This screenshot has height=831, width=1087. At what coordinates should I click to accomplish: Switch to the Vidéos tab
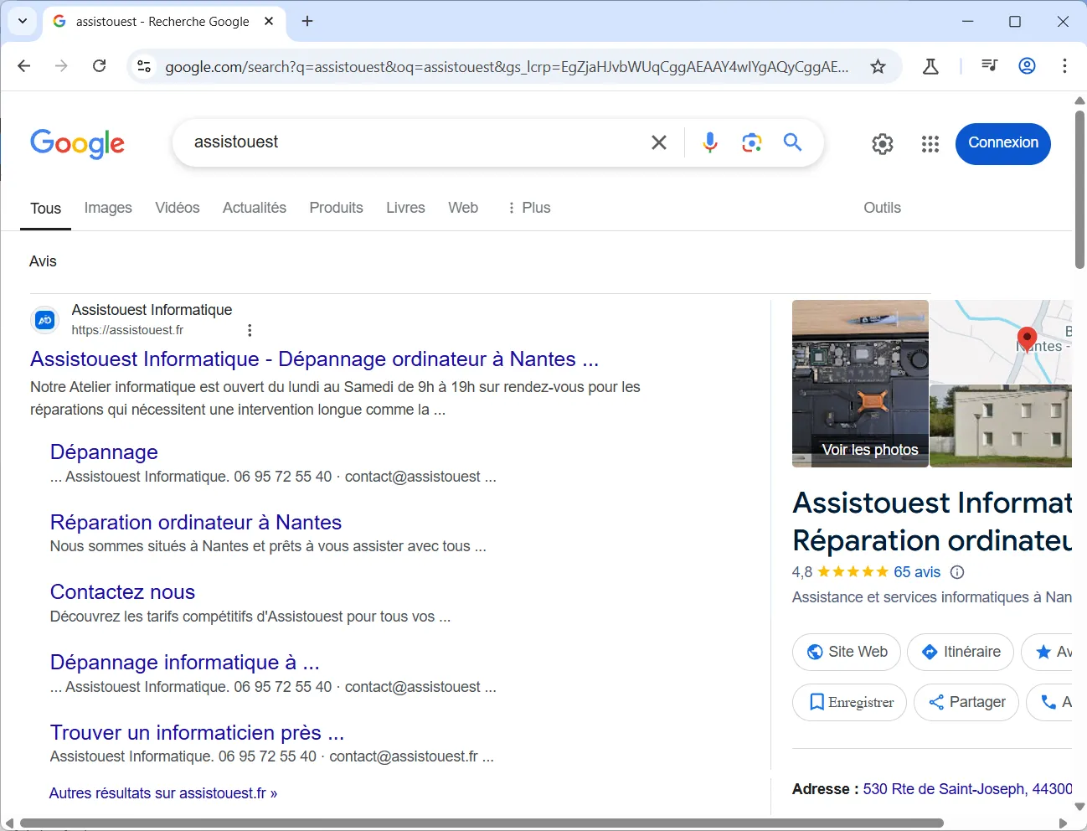(178, 208)
